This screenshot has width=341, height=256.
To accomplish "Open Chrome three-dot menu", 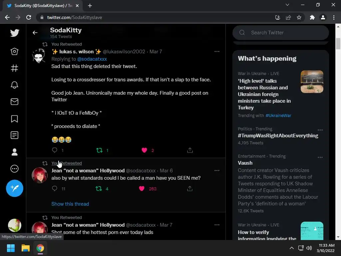I will [334, 17].
